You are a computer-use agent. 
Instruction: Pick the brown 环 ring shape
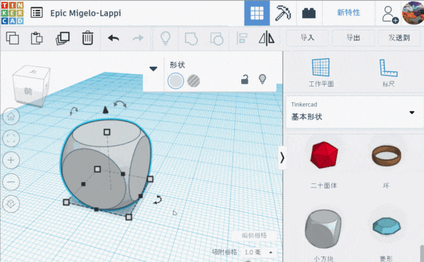pyautogui.click(x=386, y=155)
